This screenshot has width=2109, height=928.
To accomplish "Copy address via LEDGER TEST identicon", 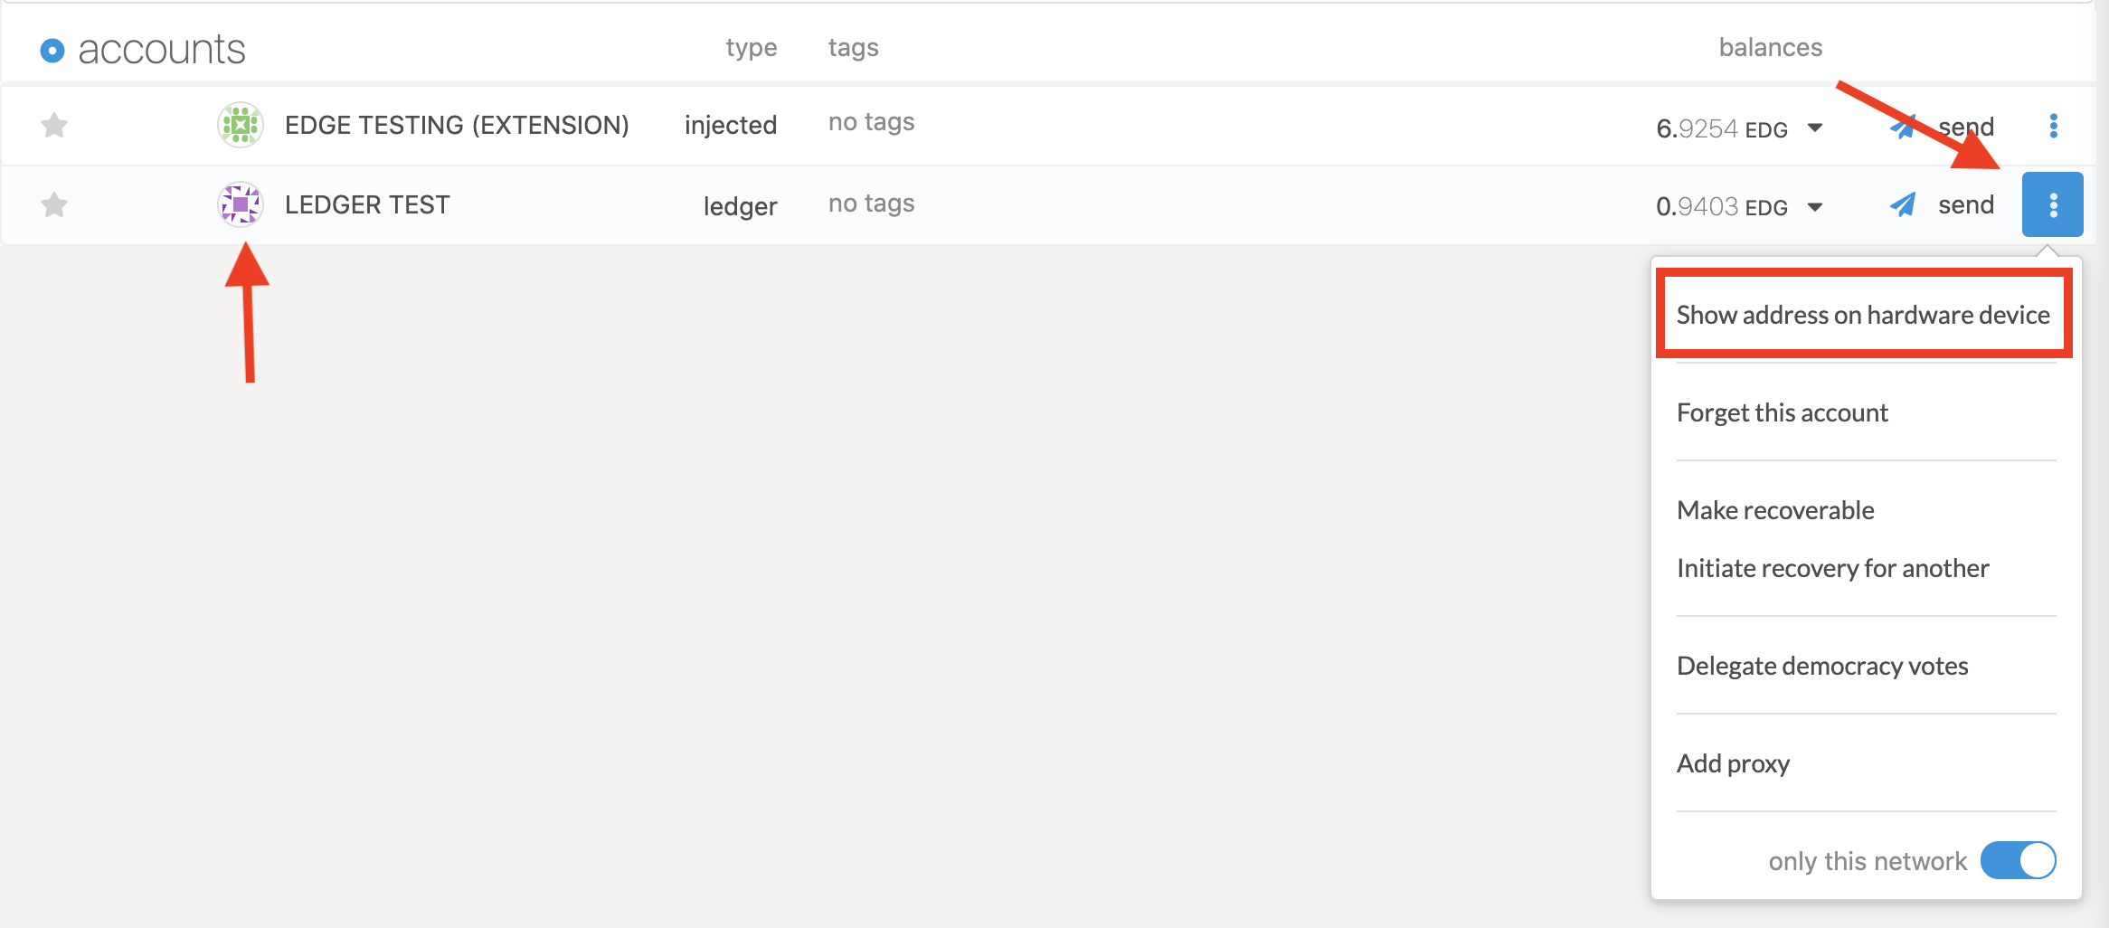I will [241, 204].
